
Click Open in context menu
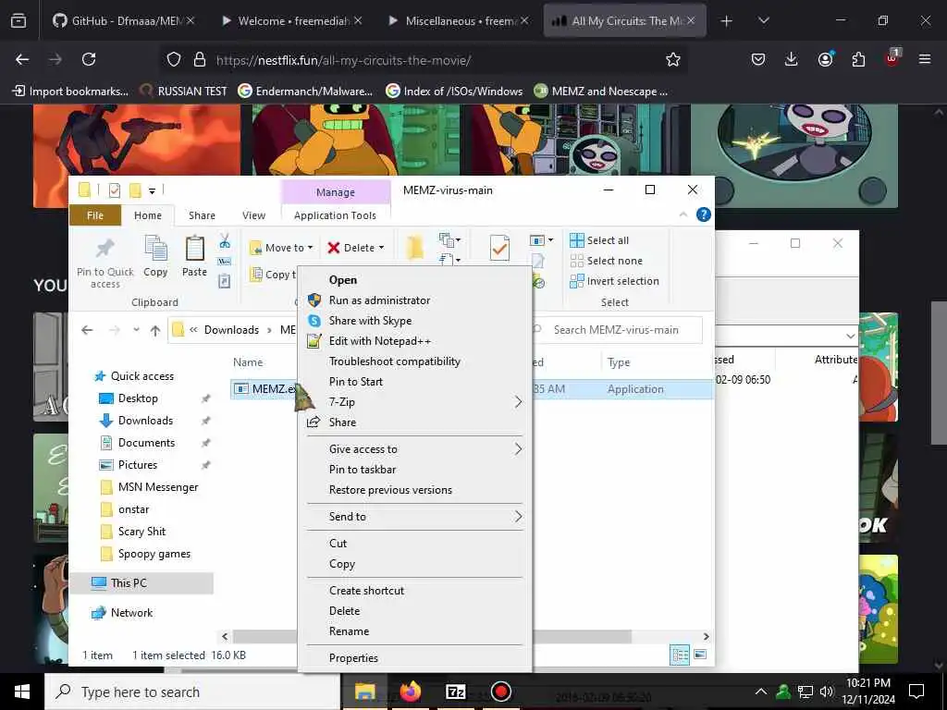343,280
